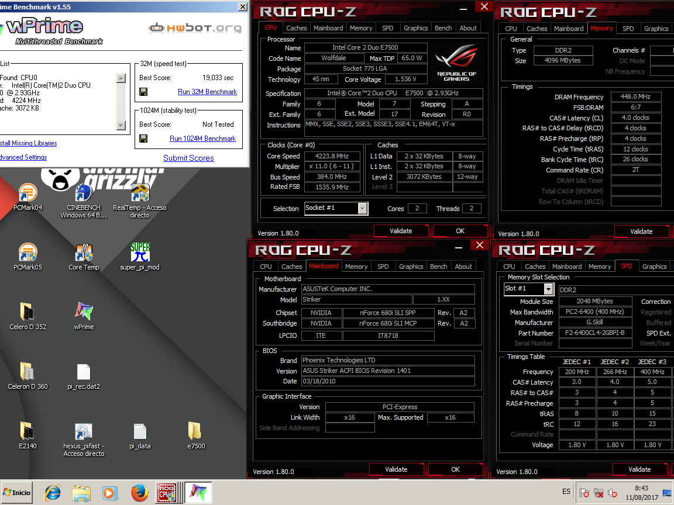Click the nForce 680i SLI SPP chipset field
674x505 pixels.
click(x=388, y=313)
